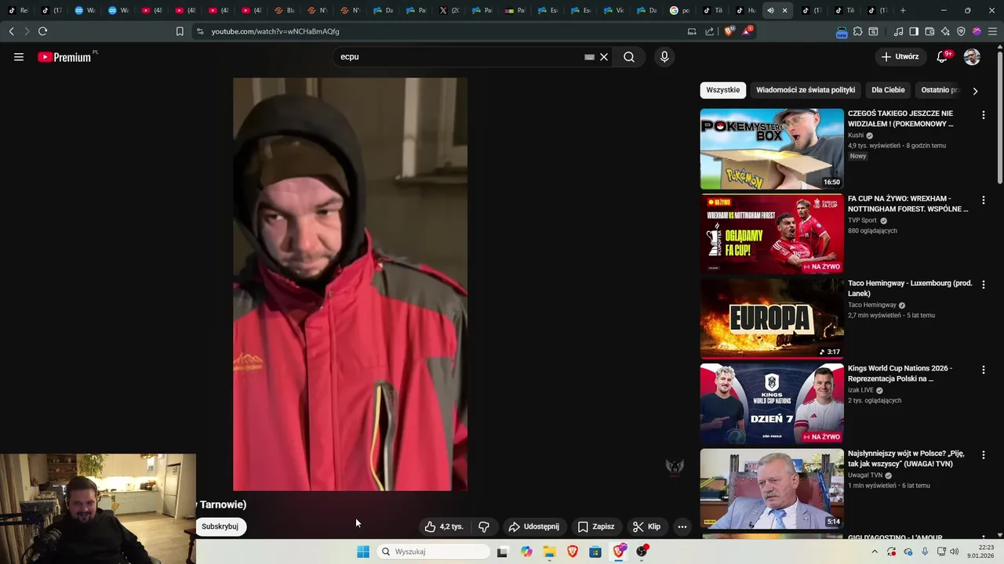Open browser extensions puzzle icon
Screen dimensions: 1004x564
pos(857,31)
